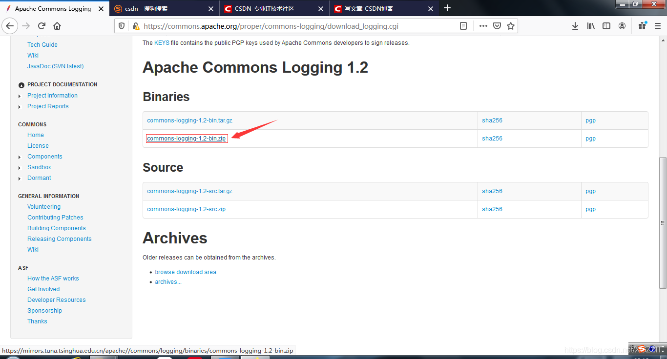The width and height of the screenshot is (667, 359).
Task: Open the browser home page
Action: point(57,26)
